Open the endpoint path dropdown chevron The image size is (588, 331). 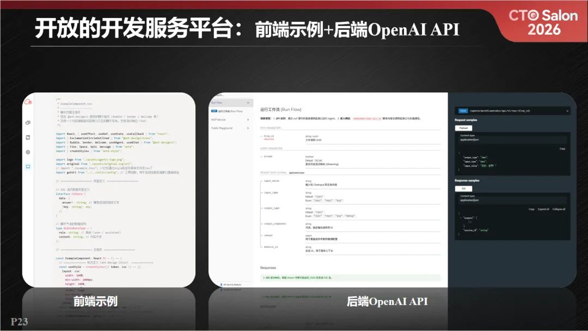click(x=567, y=111)
